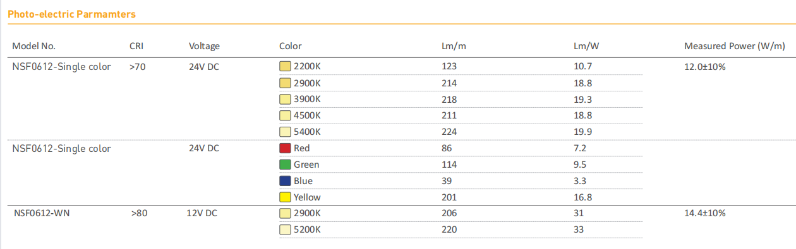Click the Voltage column header

(x=204, y=46)
